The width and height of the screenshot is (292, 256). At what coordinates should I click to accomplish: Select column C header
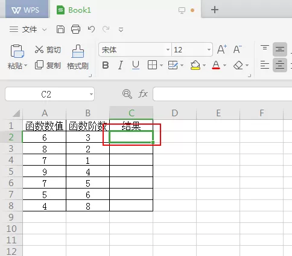132,113
